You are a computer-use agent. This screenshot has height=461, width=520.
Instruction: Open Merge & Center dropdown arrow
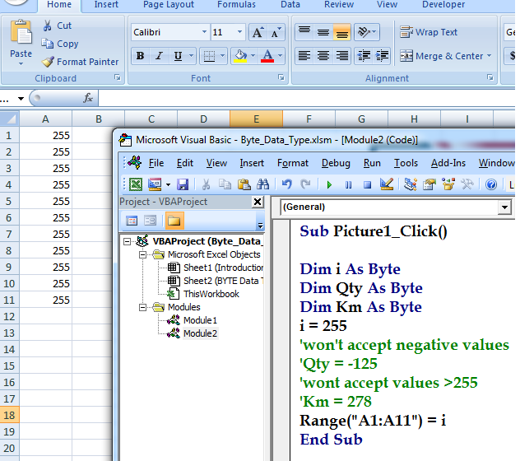(490, 56)
